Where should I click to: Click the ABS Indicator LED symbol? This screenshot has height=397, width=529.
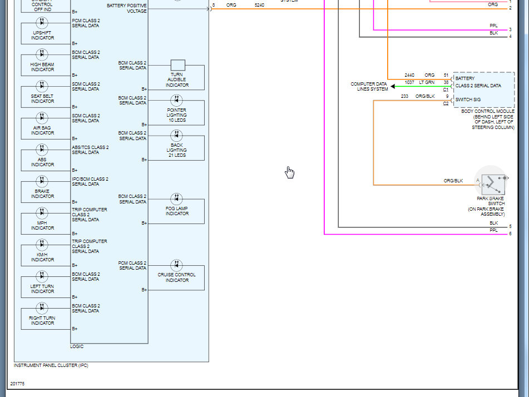(42, 150)
